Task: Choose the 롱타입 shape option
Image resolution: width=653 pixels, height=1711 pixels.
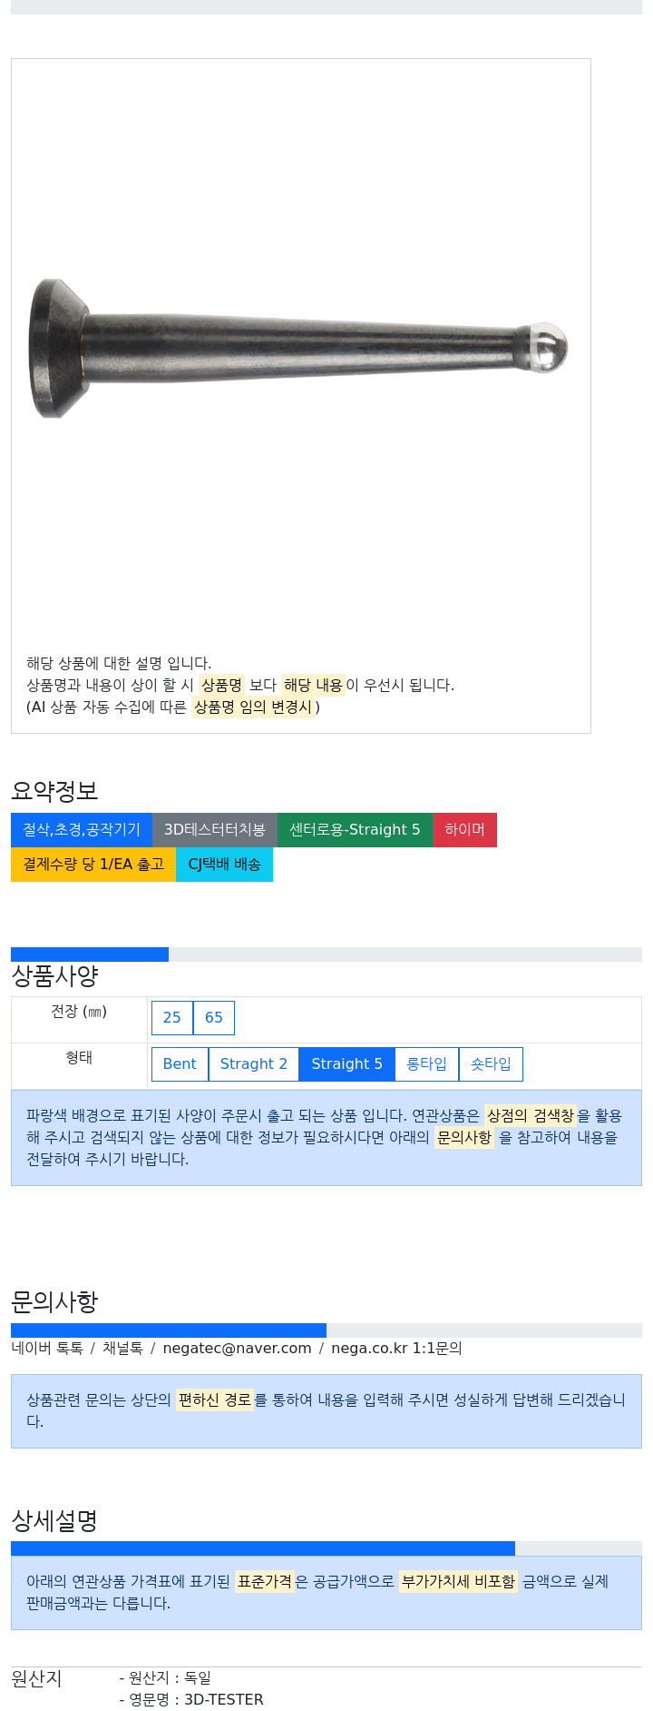Action: pos(426,1063)
